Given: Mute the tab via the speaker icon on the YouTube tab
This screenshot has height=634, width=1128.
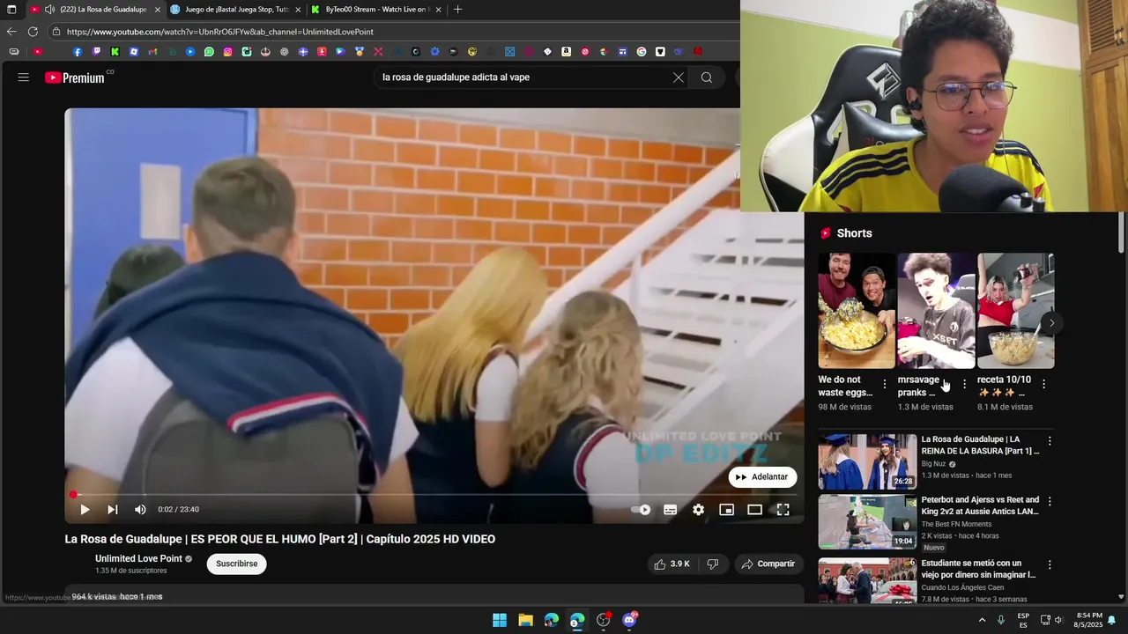Looking at the screenshot, I should click(x=49, y=10).
